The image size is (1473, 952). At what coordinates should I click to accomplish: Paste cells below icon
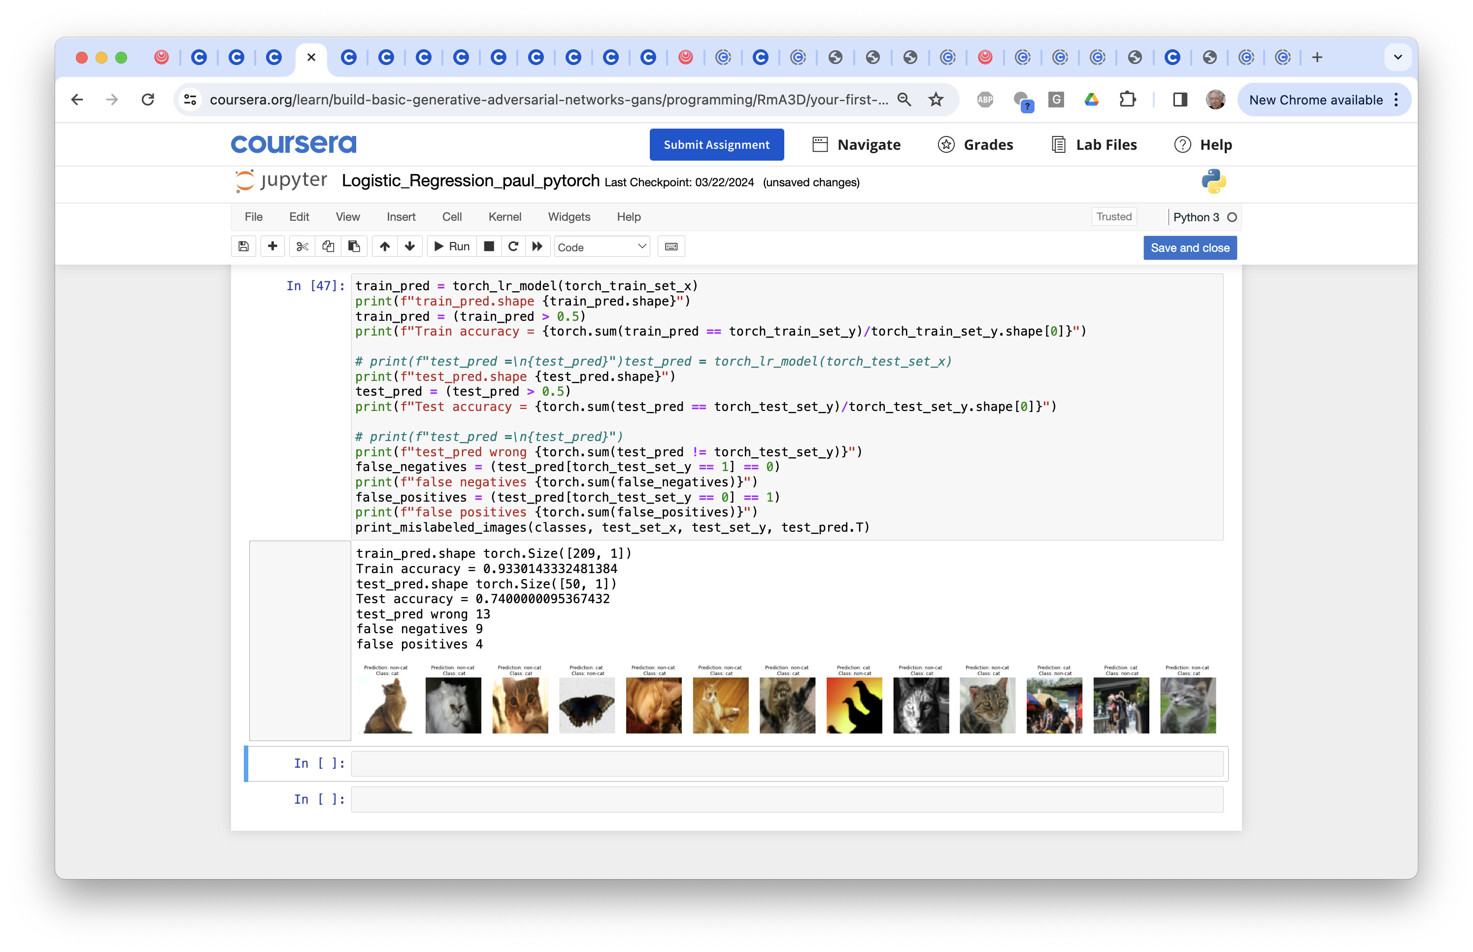tap(354, 247)
